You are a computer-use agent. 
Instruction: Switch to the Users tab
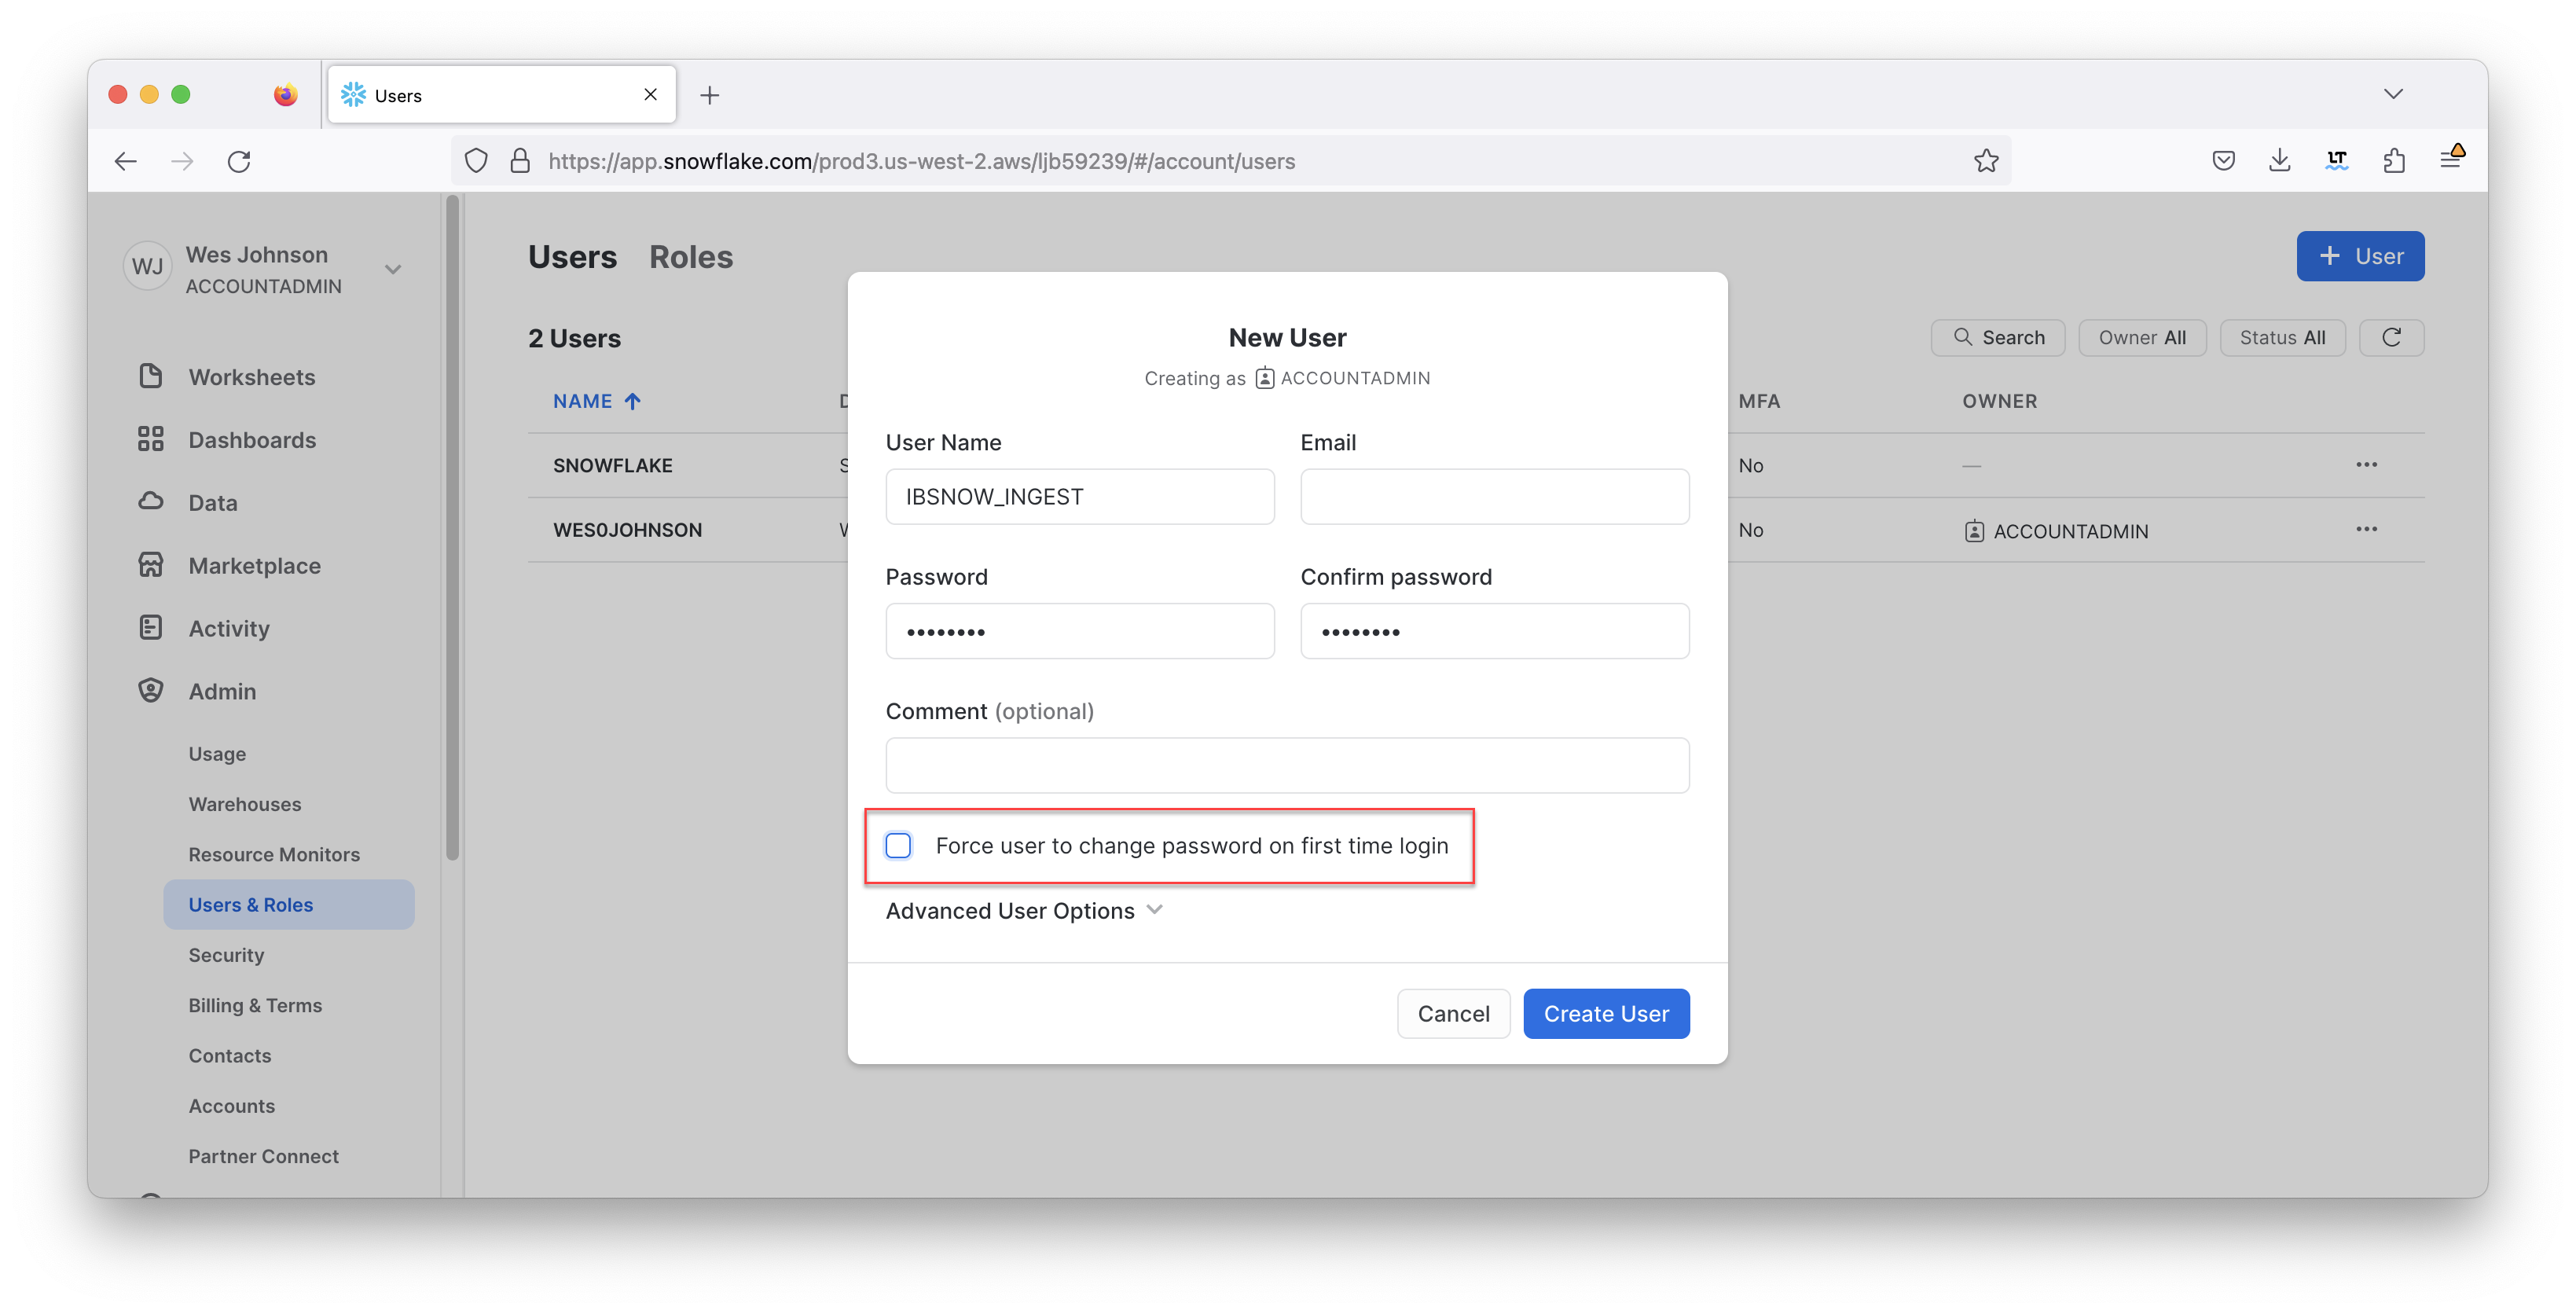[572, 257]
